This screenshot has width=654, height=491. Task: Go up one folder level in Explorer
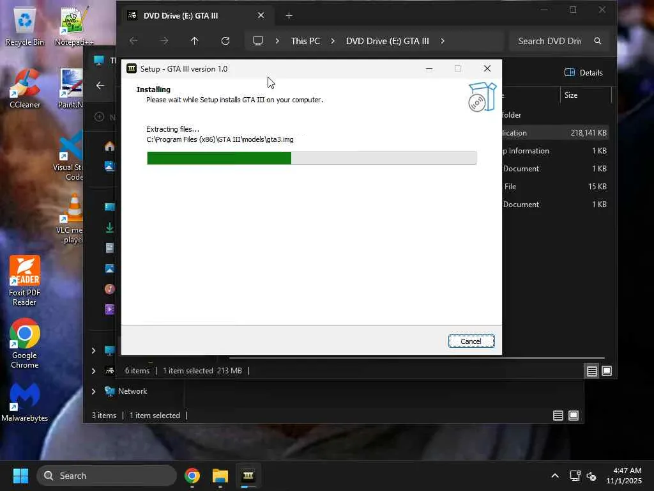click(x=194, y=41)
